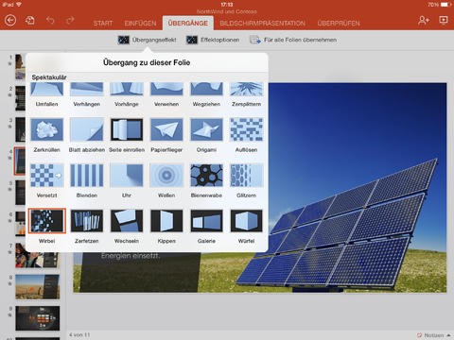Tap the Spektakulär section heading
The width and height of the screenshot is (454, 340).
(49, 77)
